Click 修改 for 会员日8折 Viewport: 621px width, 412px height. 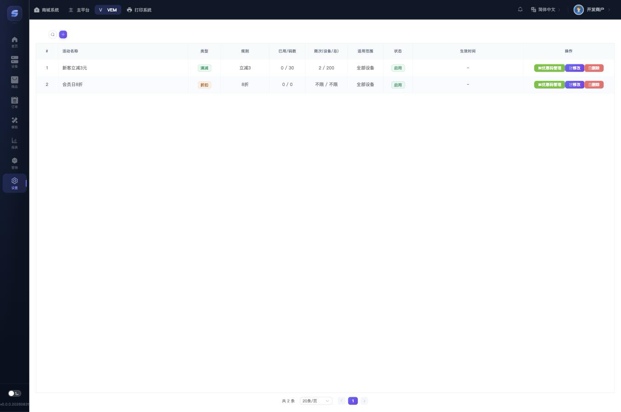point(575,85)
